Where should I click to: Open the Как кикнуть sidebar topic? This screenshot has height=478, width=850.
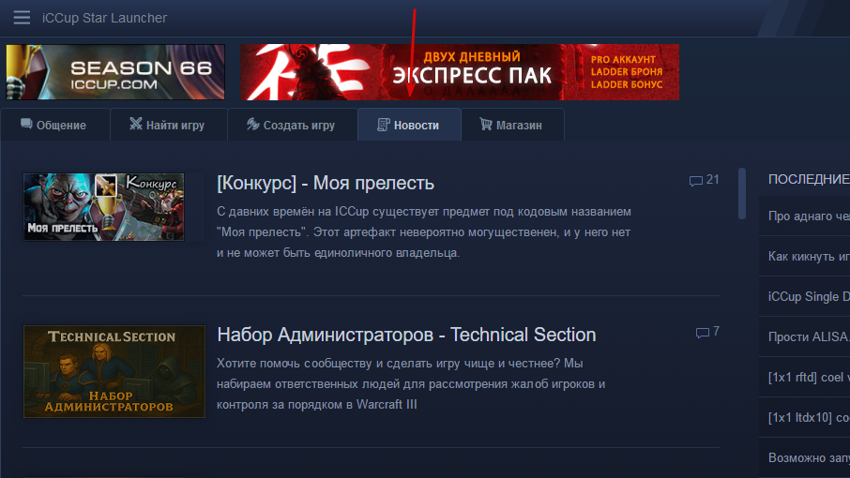point(809,256)
